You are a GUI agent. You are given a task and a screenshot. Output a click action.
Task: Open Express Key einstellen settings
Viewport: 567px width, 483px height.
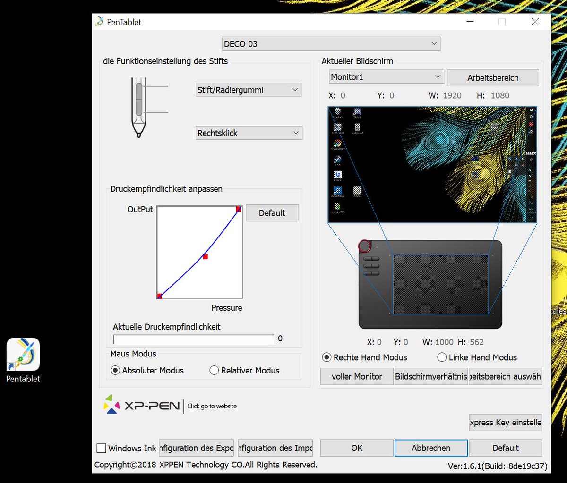(505, 423)
